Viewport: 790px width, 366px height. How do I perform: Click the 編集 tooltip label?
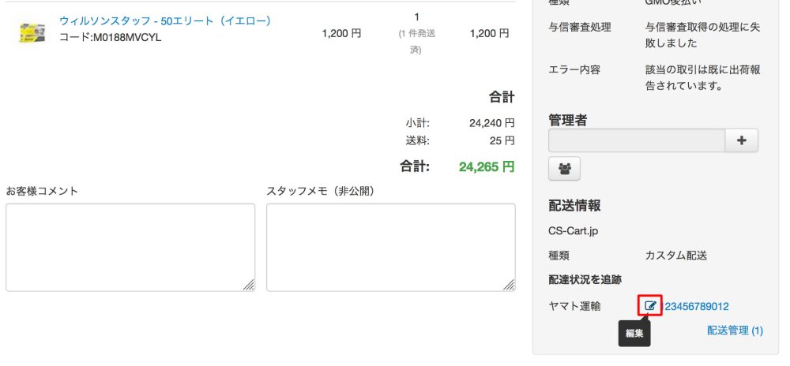[x=635, y=334]
